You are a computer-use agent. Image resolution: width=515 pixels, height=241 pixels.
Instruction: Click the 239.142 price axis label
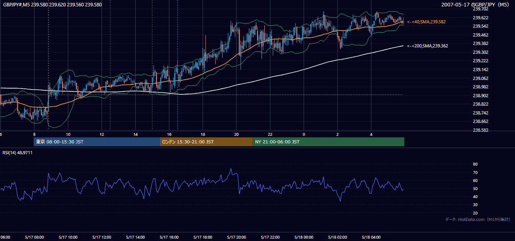[480, 69]
